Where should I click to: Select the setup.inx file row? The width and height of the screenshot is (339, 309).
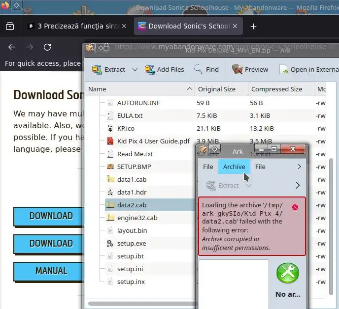coord(131,281)
